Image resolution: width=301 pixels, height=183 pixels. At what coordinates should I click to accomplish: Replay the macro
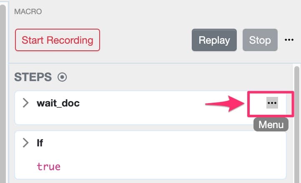(214, 40)
